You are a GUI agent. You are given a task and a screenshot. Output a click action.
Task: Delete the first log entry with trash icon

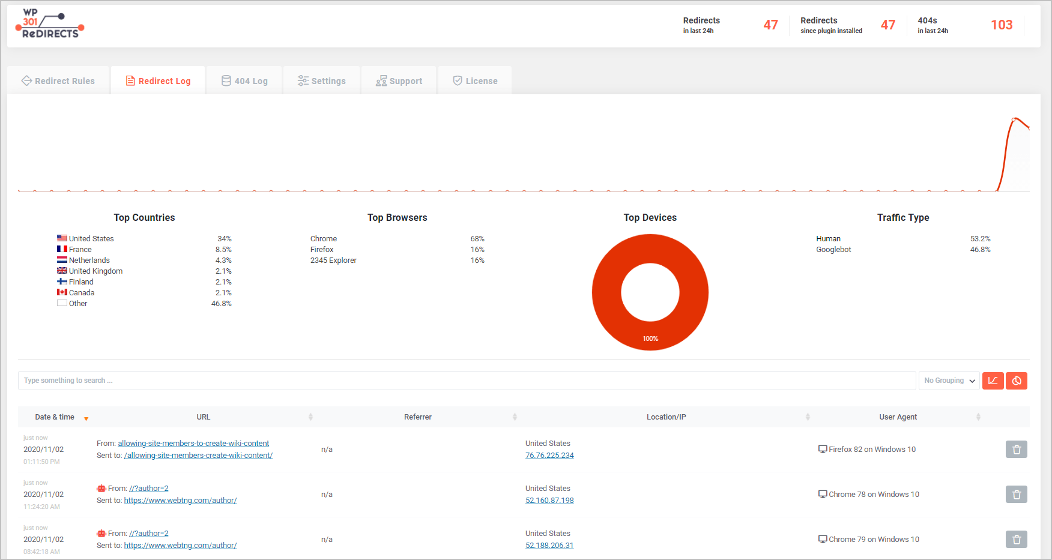[1017, 449]
